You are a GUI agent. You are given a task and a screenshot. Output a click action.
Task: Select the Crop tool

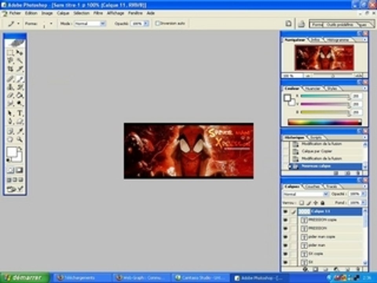click(10, 69)
